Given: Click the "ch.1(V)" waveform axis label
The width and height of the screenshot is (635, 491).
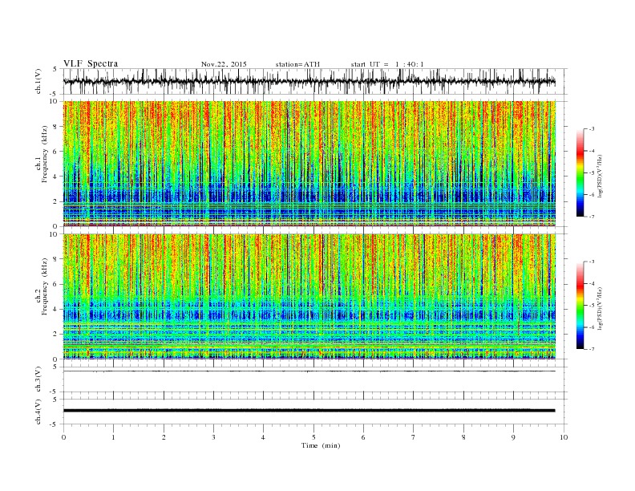Looking at the screenshot, I should pos(38,81).
